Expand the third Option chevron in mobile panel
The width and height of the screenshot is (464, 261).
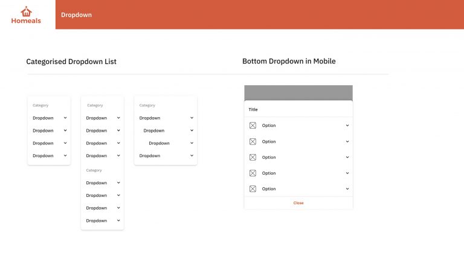[347, 157]
